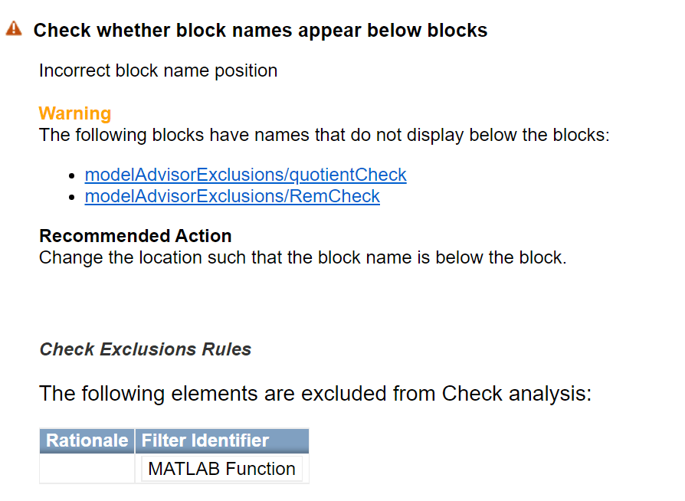Click the 'names that do not display' sentence
685x501 pixels.
click(324, 136)
